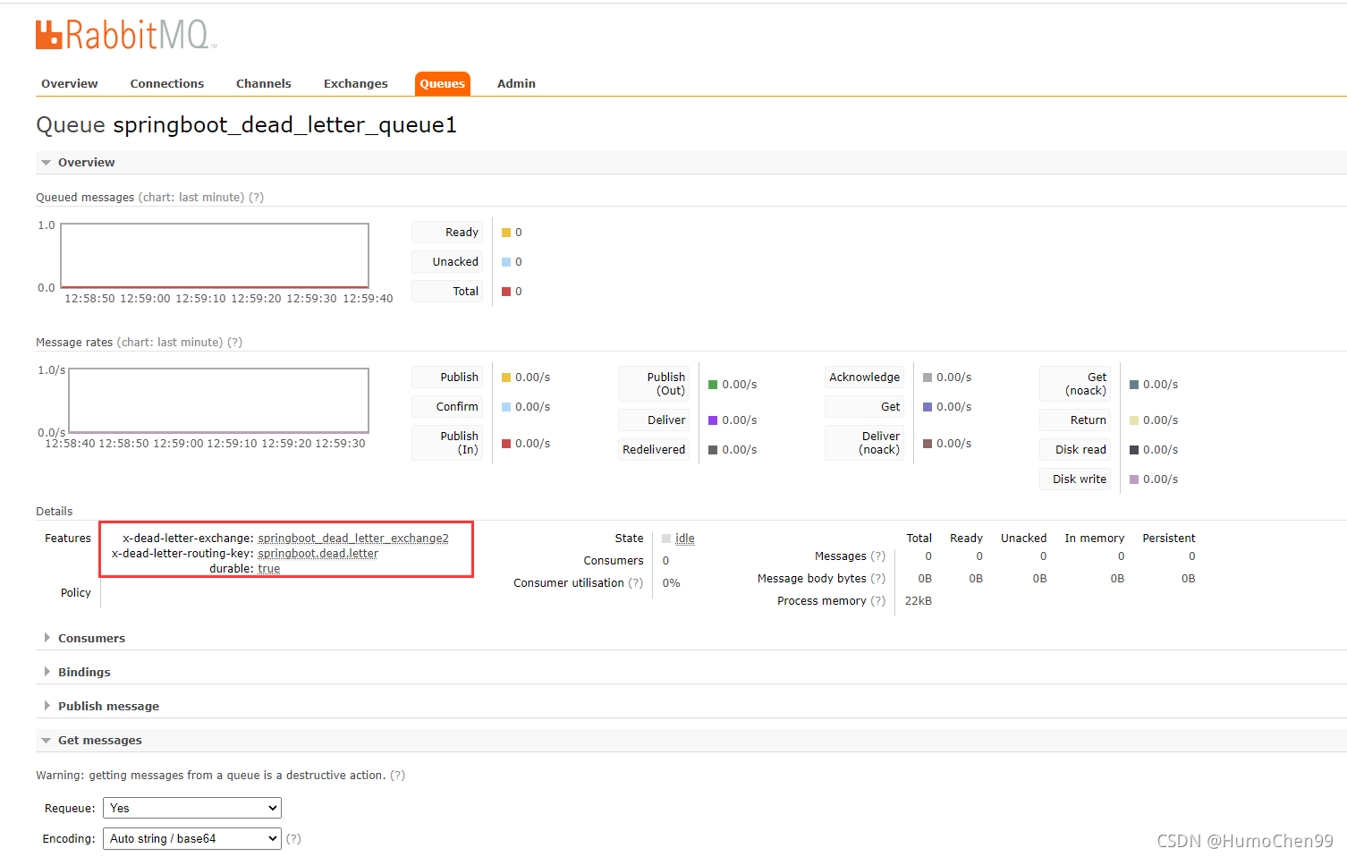Switch to the Channels tab

(x=264, y=83)
